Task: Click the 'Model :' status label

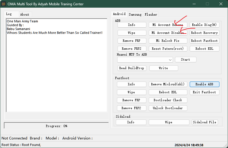Action: click(x=52, y=138)
